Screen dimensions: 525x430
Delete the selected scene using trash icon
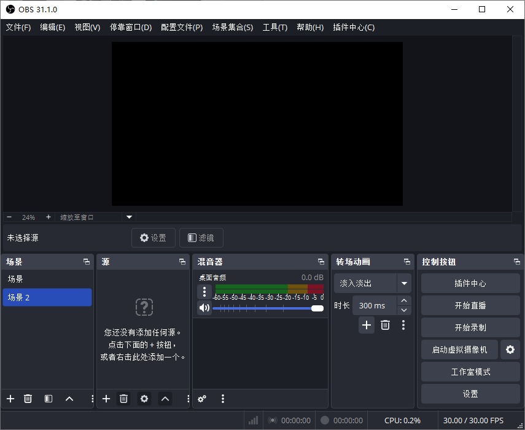coord(28,399)
